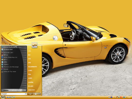Screen dimensions: 132x99
Task: Click the QQ tray icon
Action: click(117, 97)
